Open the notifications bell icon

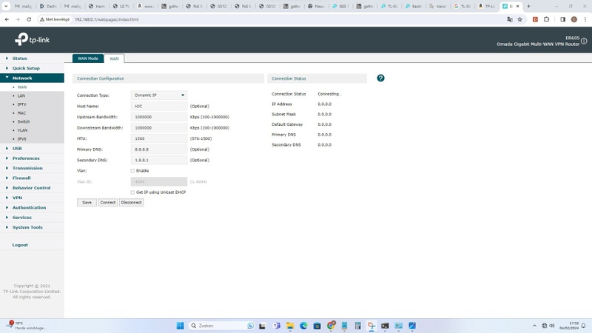pyautogui.click(x=583, y=326)
